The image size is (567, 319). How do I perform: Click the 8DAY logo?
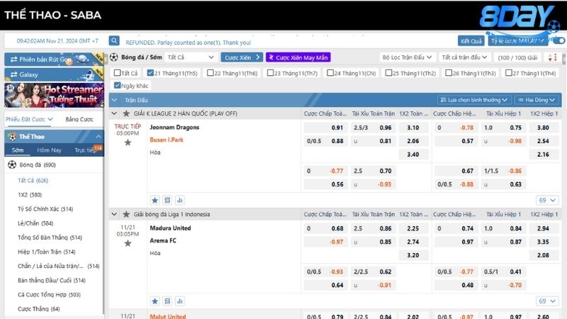pyautogui.click(x=520, y=18)
